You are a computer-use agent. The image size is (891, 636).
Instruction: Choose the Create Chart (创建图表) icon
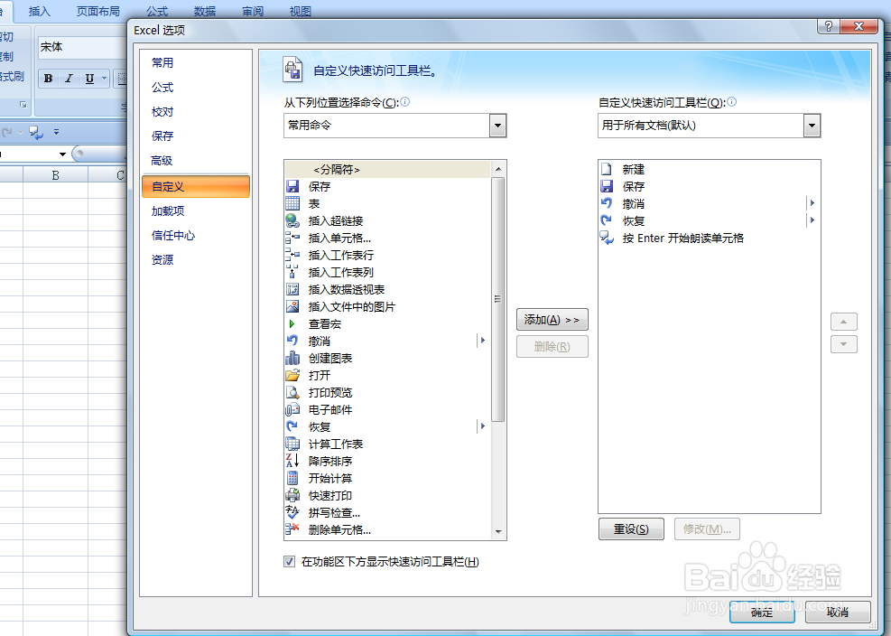(x=292, y=358)
